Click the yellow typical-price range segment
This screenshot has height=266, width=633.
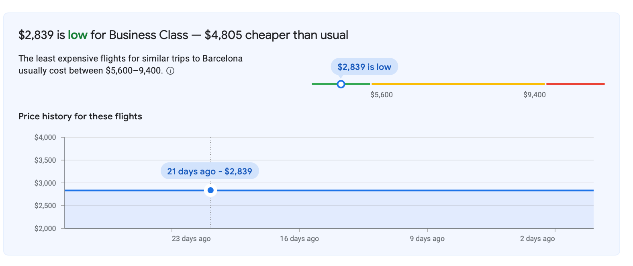pyautogui.click(x=458, y=84)
